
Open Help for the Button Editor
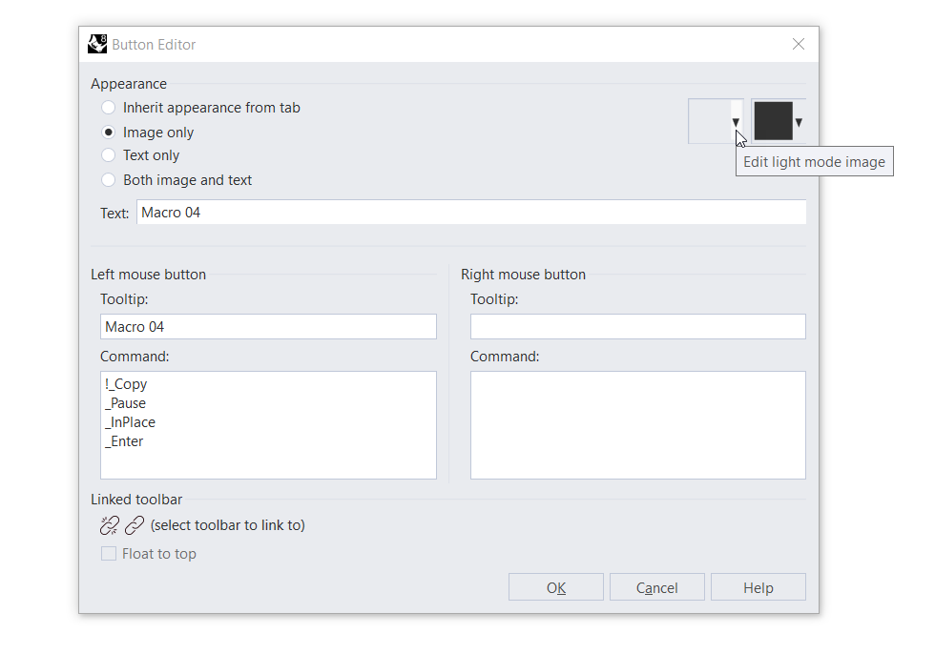758,587
